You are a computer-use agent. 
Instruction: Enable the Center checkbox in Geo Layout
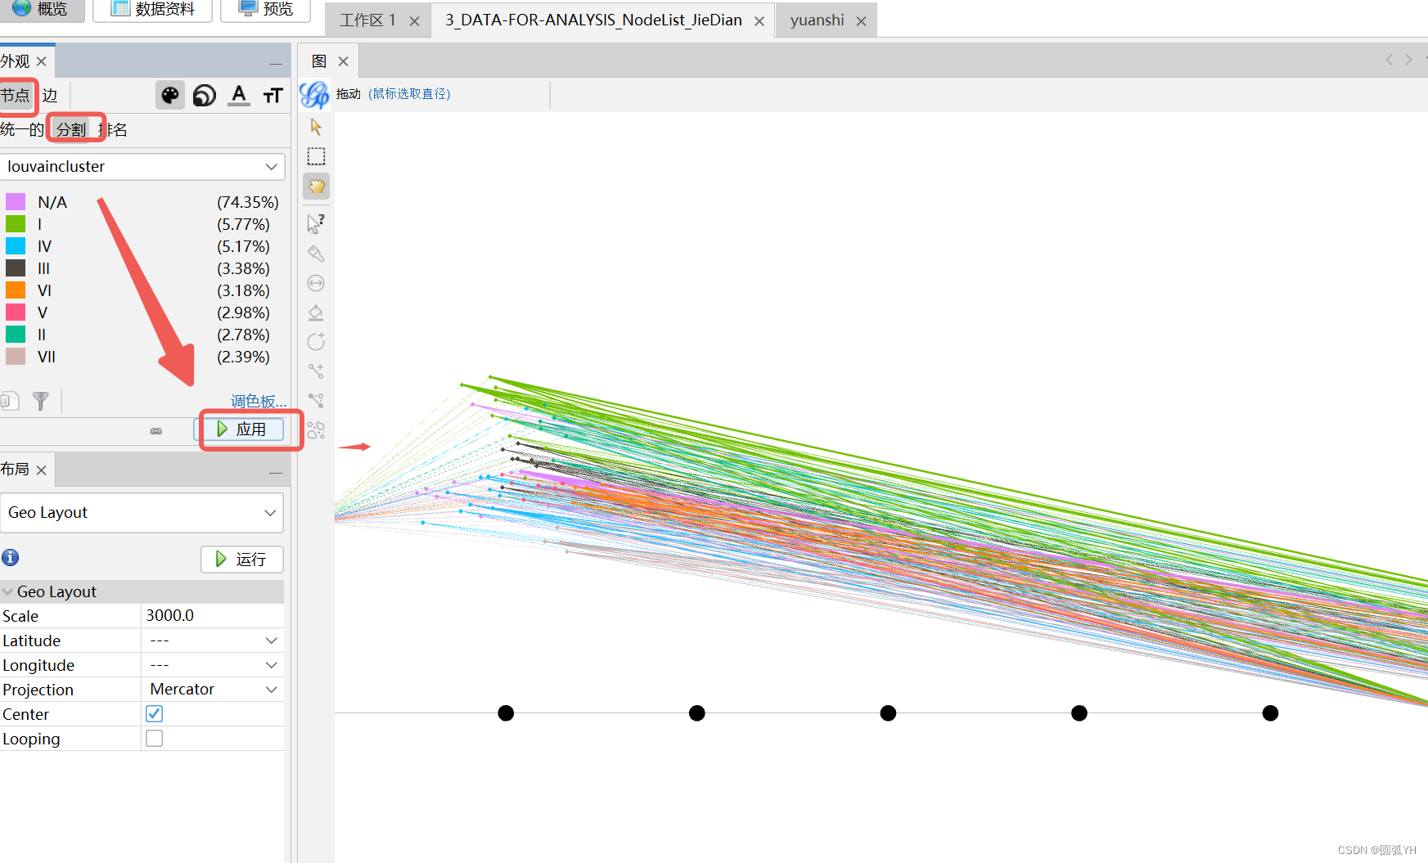pos(154,713)
